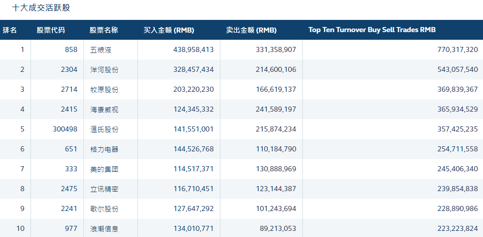This screenshot has width=483, height=237.
Task: Click sell amount 331,358,907
Action: click(276, 49)
